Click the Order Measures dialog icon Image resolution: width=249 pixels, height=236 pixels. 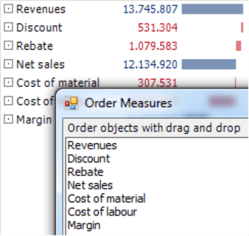tap(71, 103)
